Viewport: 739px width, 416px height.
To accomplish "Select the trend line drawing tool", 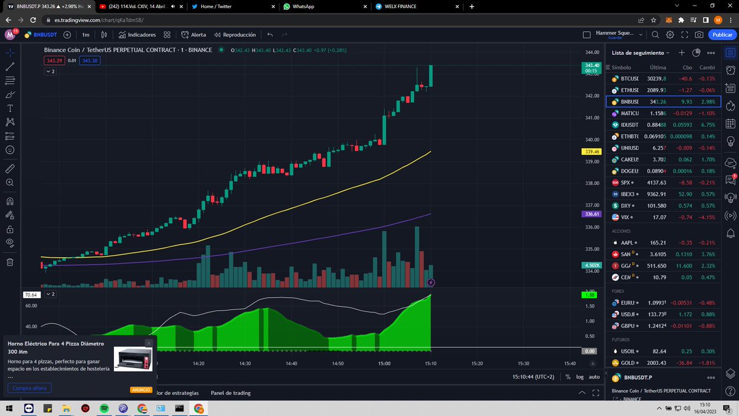I will coord(10,66).
